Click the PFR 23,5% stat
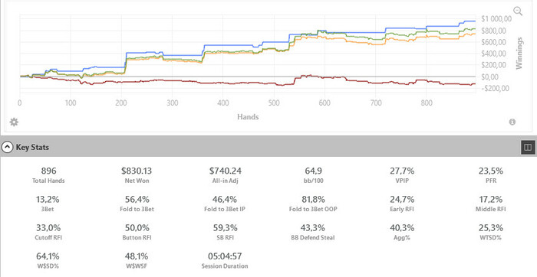Image resolution: width=537 pixels, height=277 pixels. coord(490,175)
